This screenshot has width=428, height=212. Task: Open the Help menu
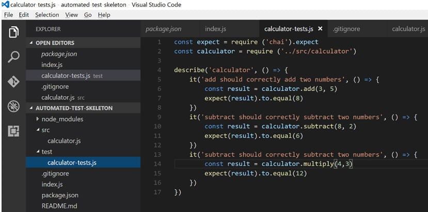pyautogui.click(x=104, y=15)
